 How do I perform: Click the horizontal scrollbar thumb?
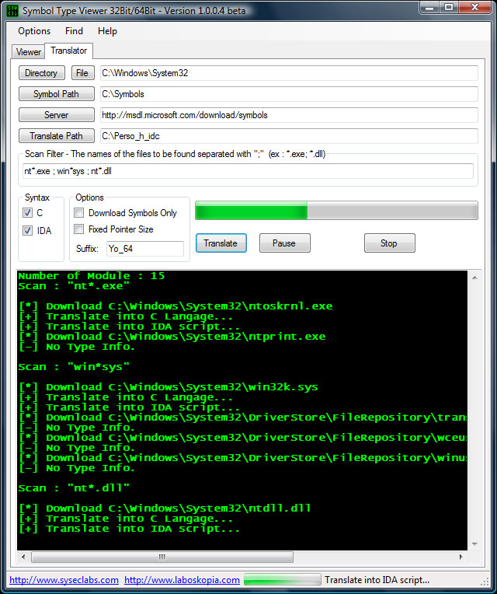tap(162, 557)
